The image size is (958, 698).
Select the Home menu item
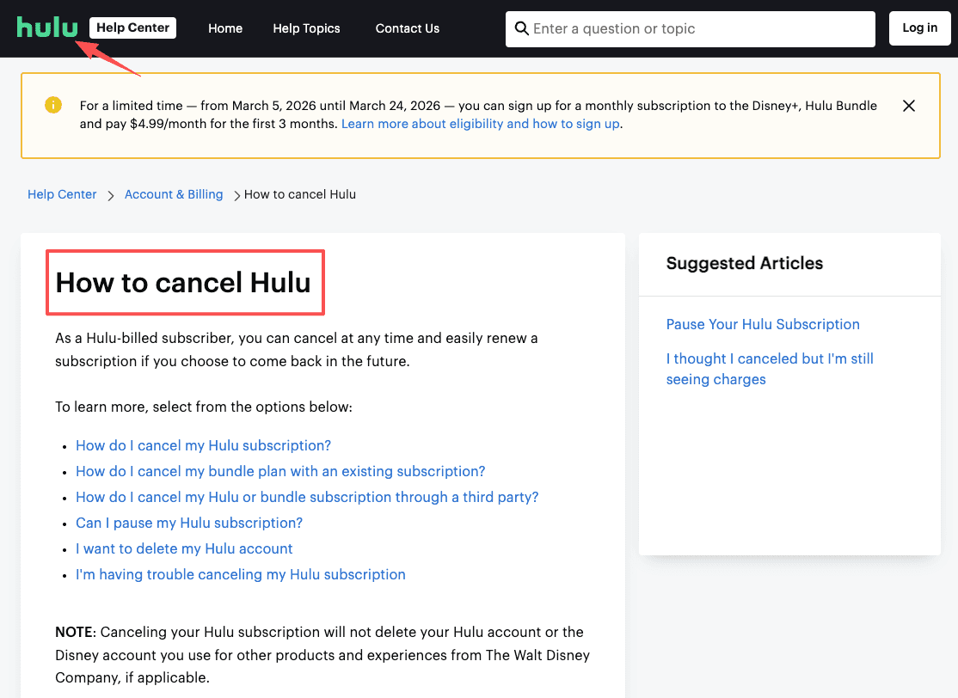pyautogui.click(x=224, y=28)
